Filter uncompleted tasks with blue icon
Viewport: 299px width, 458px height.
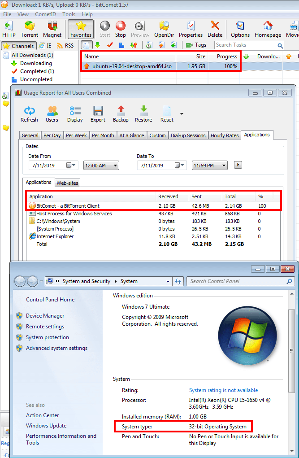[122, 45]
